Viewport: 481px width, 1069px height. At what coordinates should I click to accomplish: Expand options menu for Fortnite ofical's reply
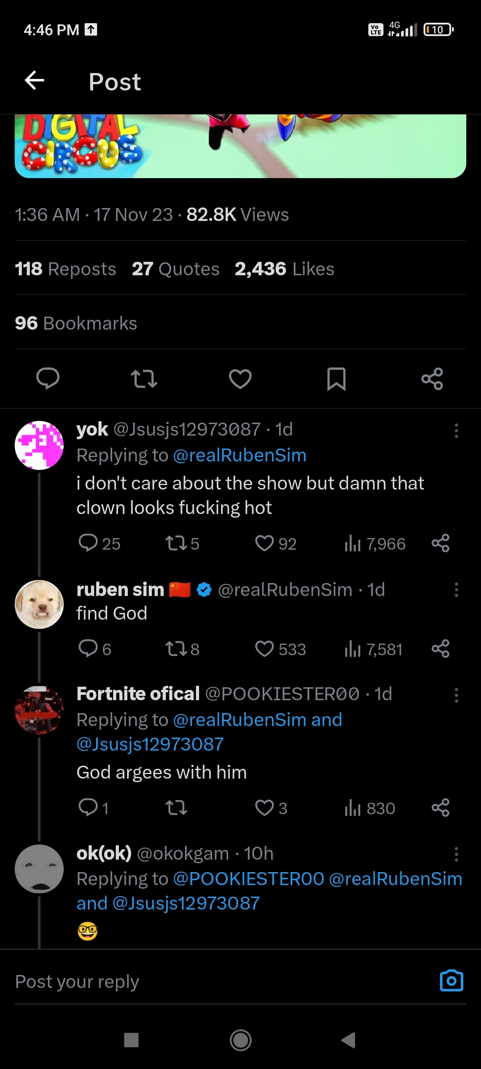[456, 695]
